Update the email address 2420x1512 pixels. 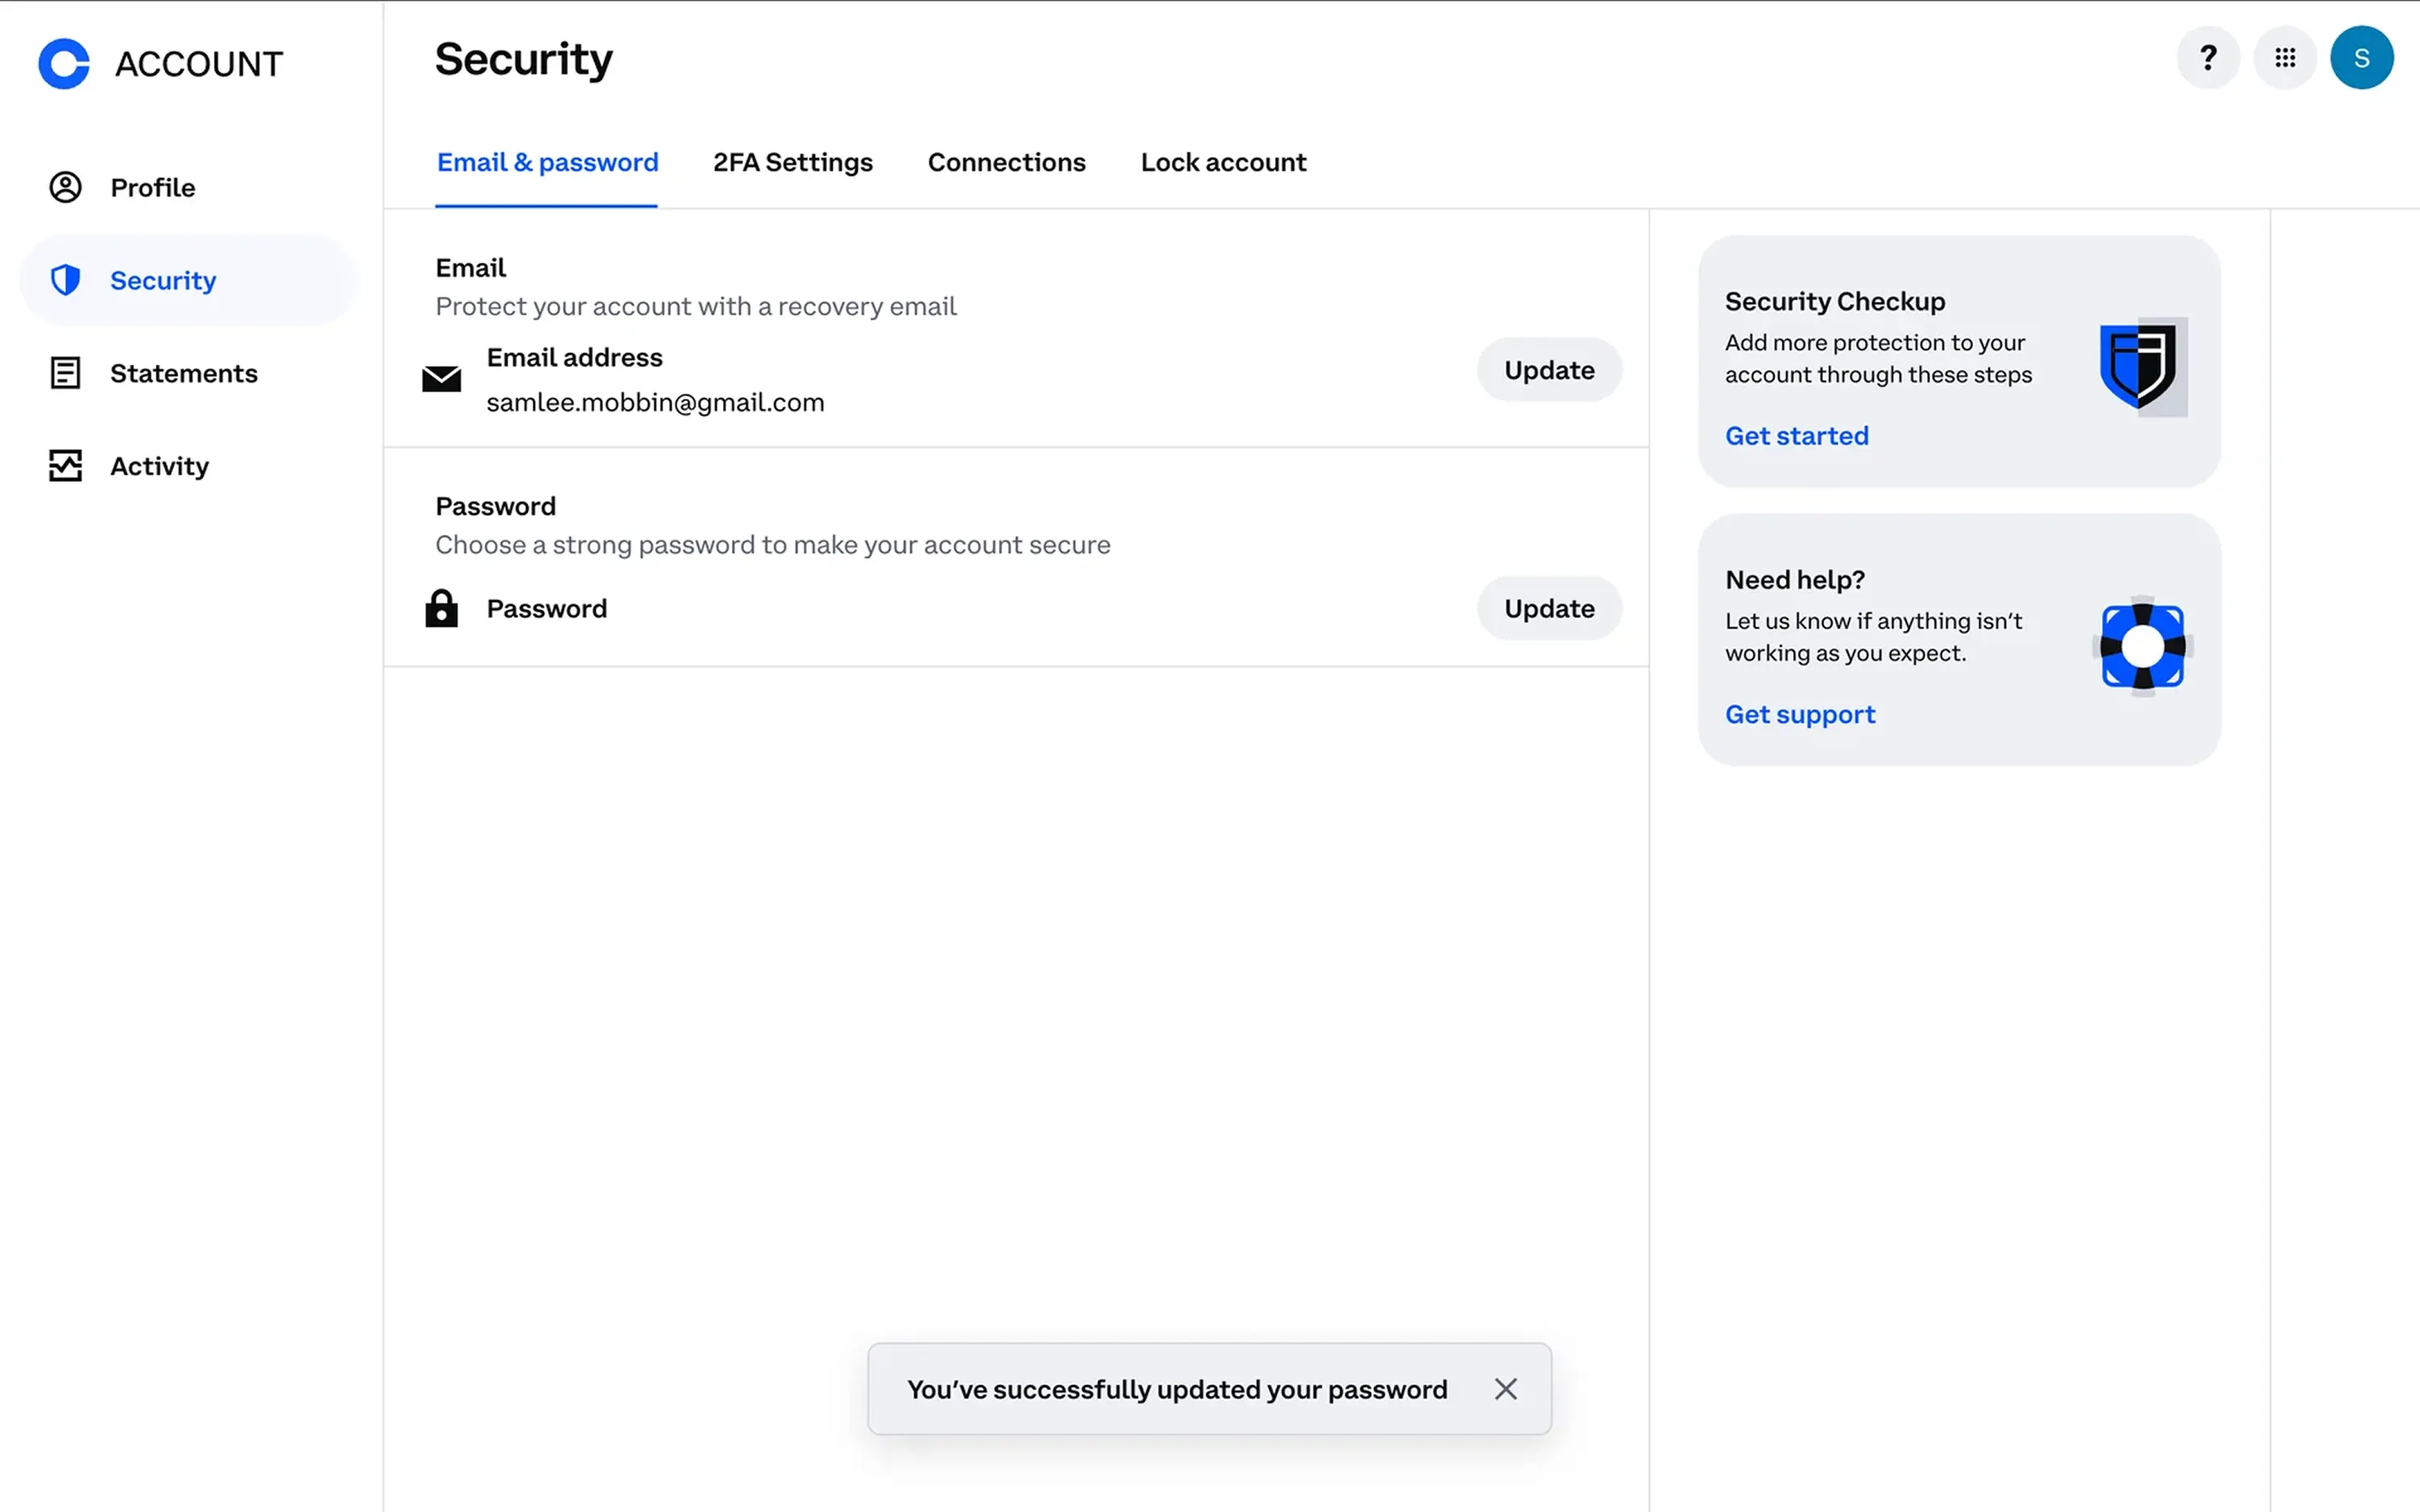tap(1548, 370)
